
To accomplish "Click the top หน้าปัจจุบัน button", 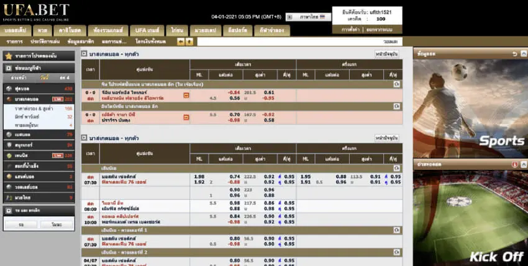I will pyautogui.click(x=387, y=54).
